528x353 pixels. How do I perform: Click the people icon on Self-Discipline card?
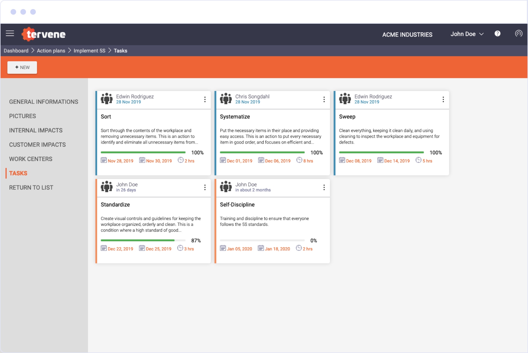(x=226, y=186)
